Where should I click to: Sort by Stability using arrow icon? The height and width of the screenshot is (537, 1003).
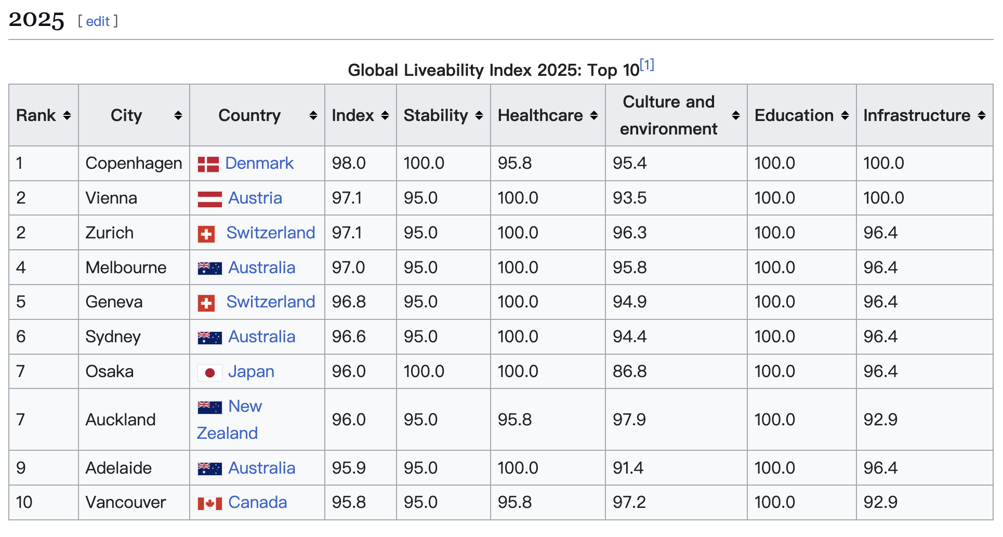tap(479, 115)
